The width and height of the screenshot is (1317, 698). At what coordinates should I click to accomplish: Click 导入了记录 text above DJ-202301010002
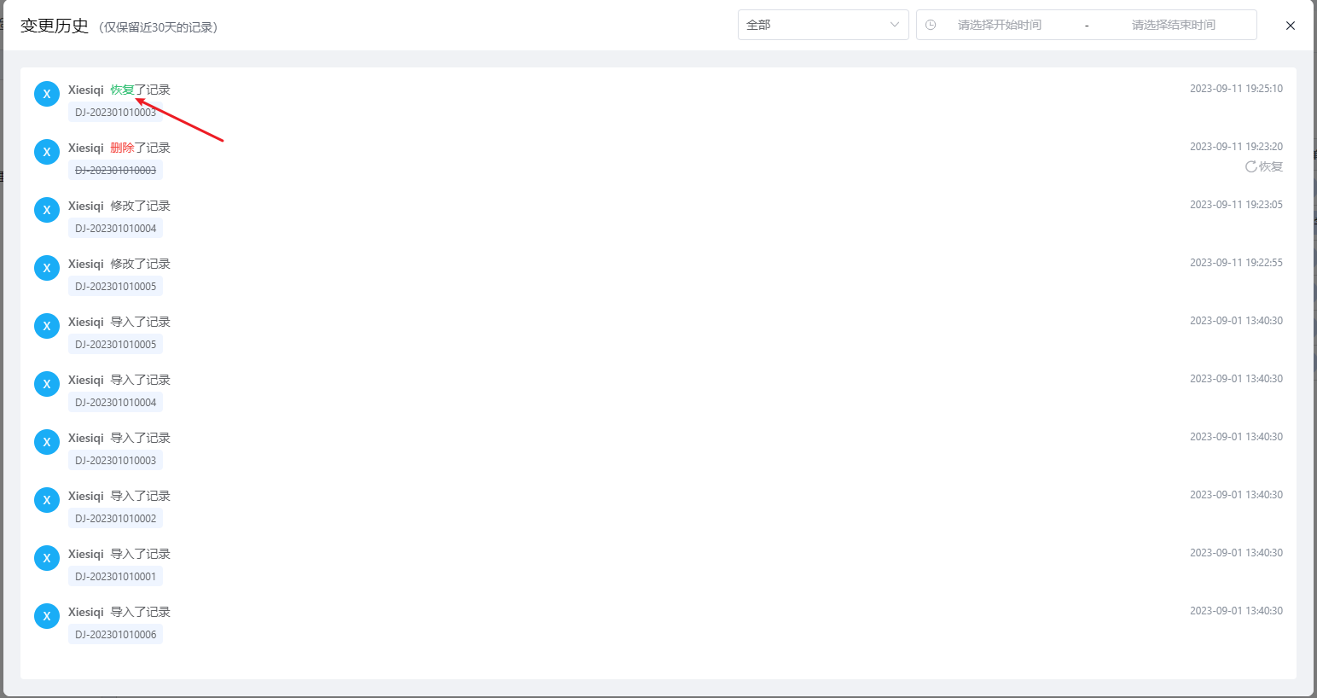click(141, 496)
